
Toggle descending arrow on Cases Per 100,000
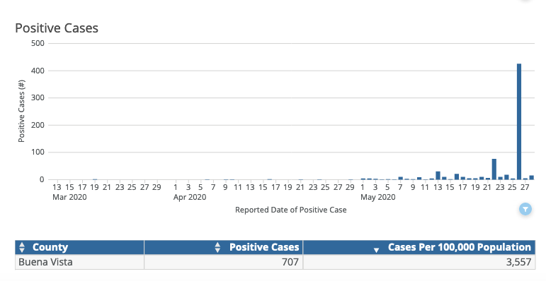pos(376,250)
